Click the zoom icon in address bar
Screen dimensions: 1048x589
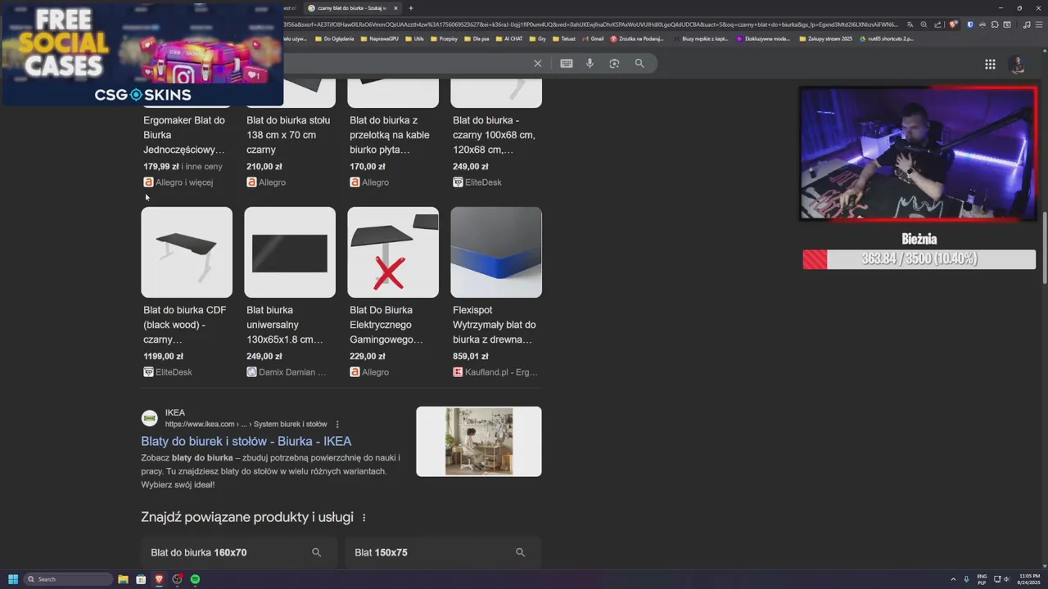(x=923, y=25)
